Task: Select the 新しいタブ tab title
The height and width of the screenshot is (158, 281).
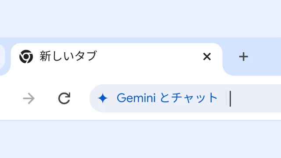Action: tap(68, 56)
